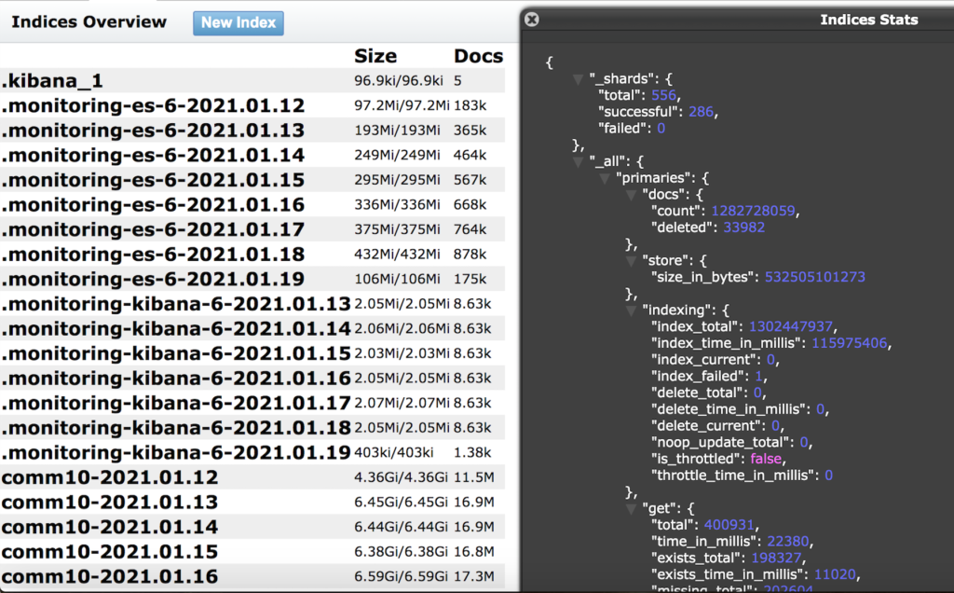
Task: Click the "exists_total" value 198327
Action: coord(776,559)
